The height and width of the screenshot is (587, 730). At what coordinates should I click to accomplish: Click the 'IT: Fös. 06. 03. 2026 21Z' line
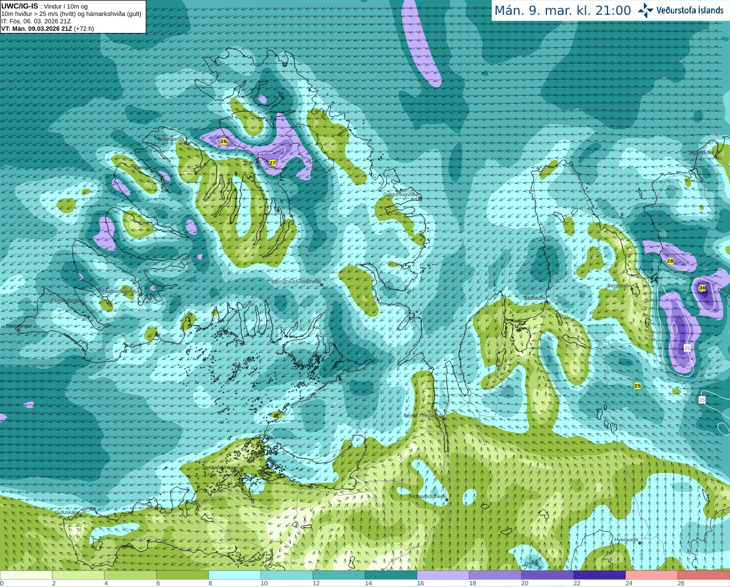pyautogui.click(x=36, y=21)
